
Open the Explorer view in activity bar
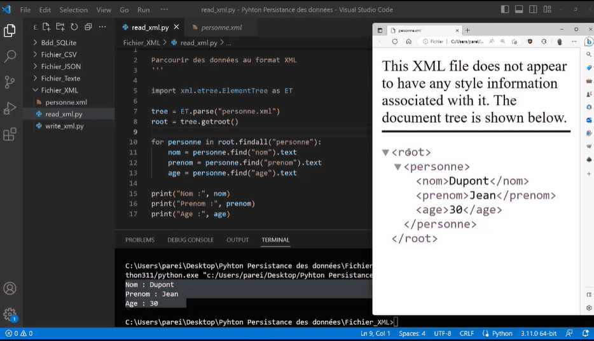(10, 31)
